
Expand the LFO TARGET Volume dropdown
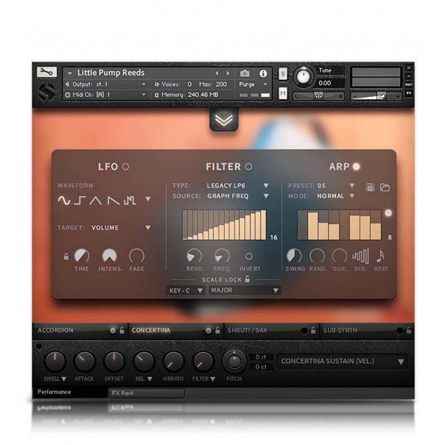pyautogui.click(x=121, y=228)
